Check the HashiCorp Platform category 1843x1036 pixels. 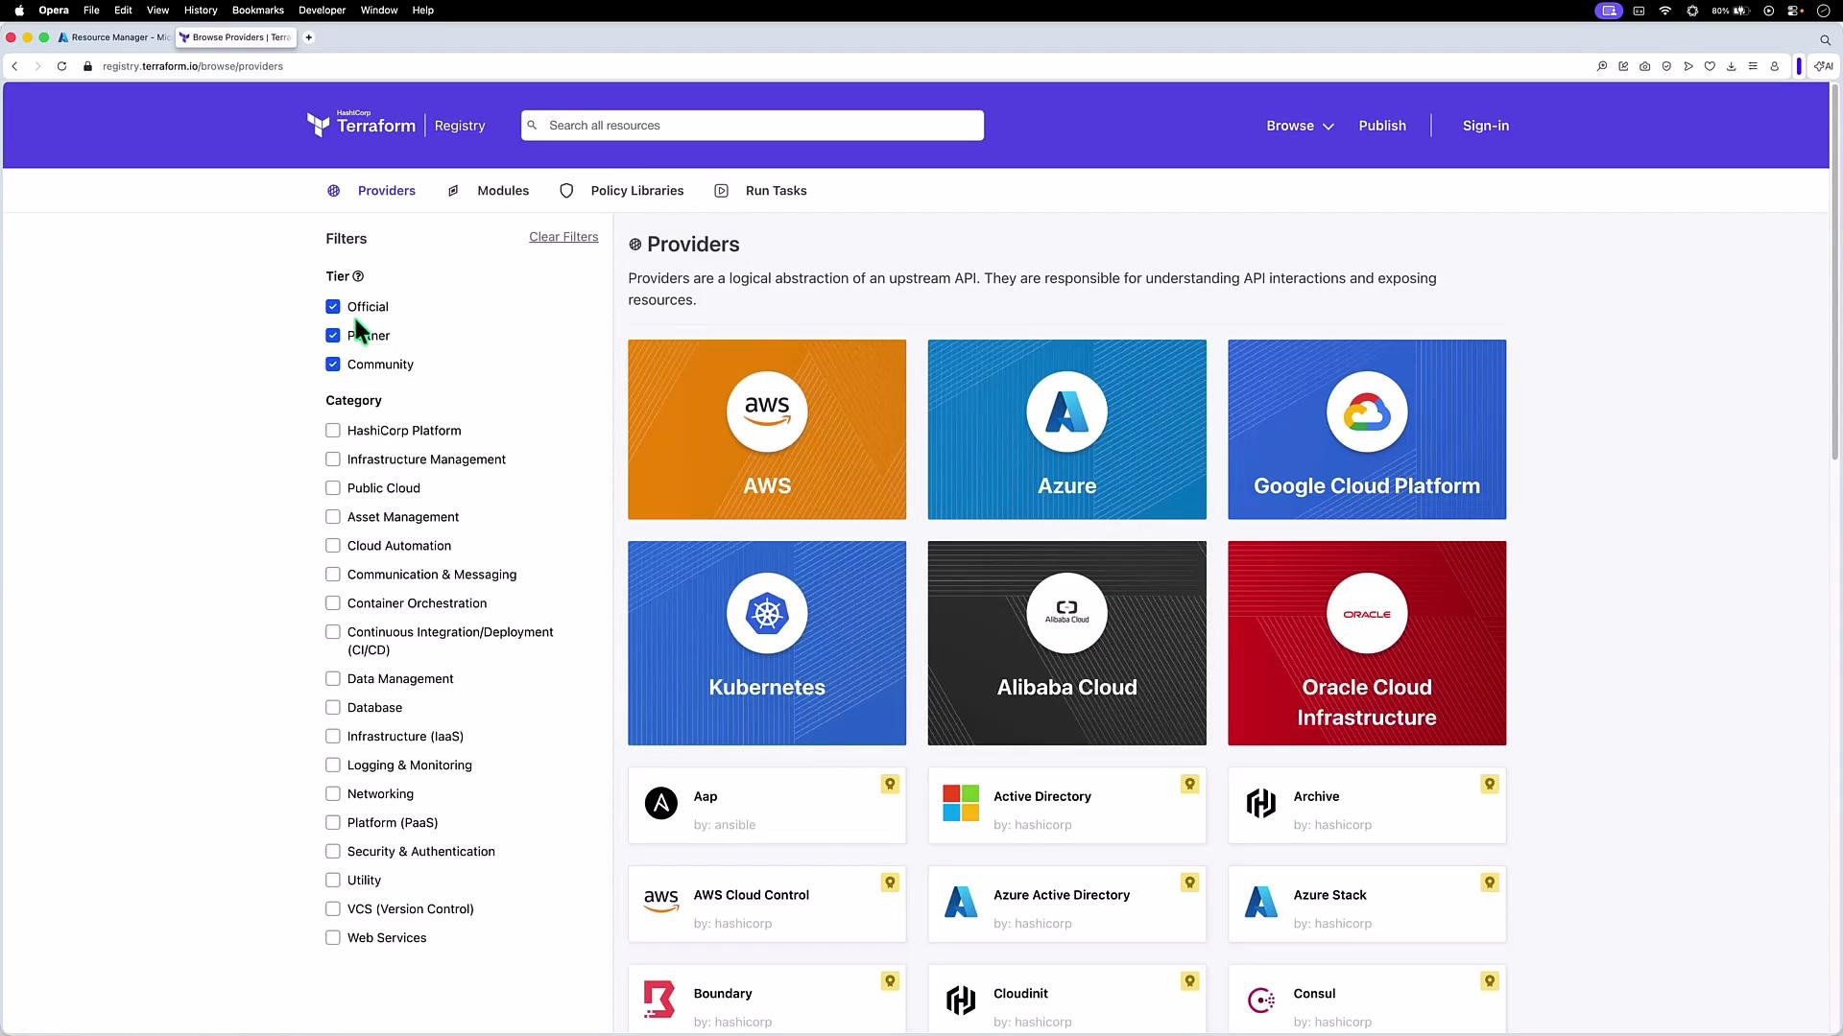[333, 431]
